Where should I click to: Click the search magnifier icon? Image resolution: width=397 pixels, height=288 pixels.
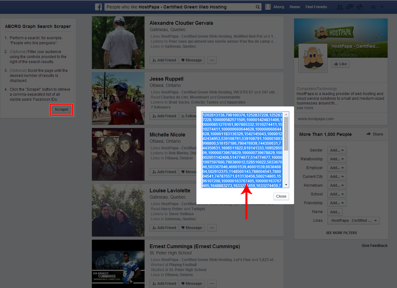tap(258, 7)
